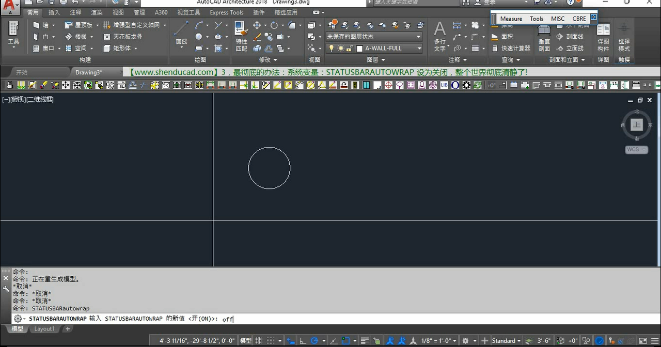Click the command line customize wrench icon
Viewport: 661px width, 347px height.
click(x=6, y=289)
